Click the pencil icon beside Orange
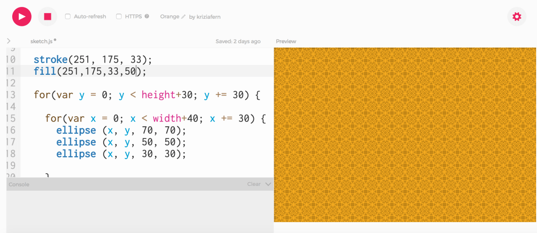Screen dimensions: 537x233 [183, 16]
